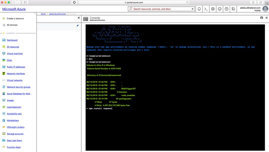Click the HDInsight clusters icon

pyautogui.click(x=4, y=127)
